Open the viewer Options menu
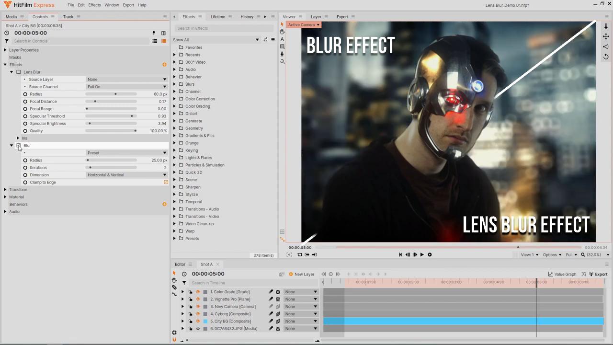 [x=552, y=255]
